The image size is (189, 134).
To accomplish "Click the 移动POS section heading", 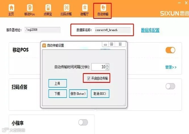I will click(21, 50).
